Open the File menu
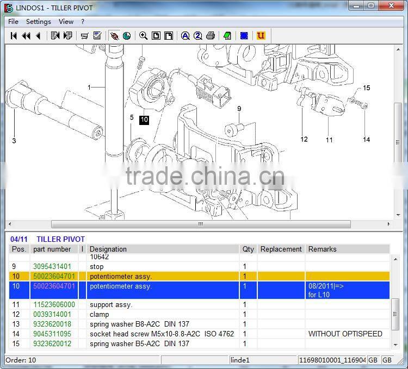 click(13, 22)
